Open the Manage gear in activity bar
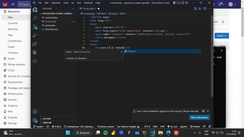The width and height of the screenshot is (244, 137). point(35,120)
